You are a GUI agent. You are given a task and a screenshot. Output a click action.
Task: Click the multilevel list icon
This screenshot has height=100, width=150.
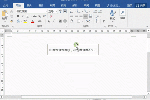pyautogui.click(x=86, y=11)
